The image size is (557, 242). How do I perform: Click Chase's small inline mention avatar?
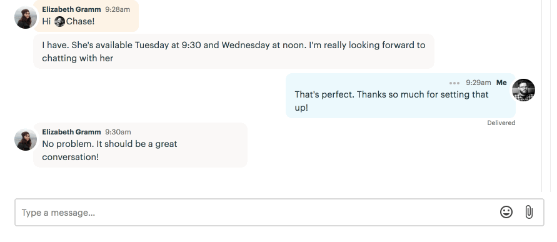click(x=59, y=21)
